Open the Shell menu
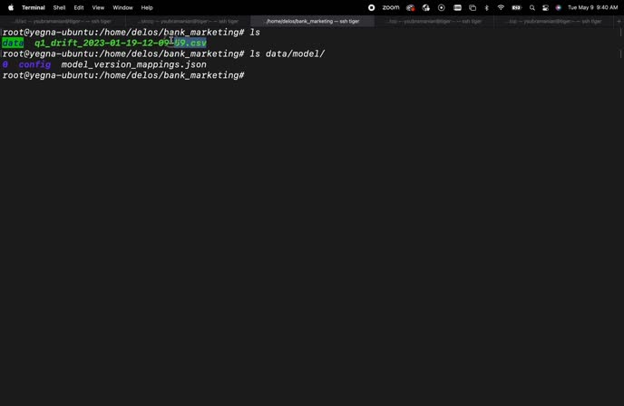Image resolution: width=624 pixels, height=406 pixels. [x=59, y=7]
